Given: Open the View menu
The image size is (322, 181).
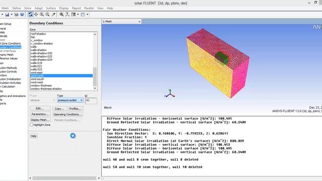Looking at the screenshot, I should point(100,8).
